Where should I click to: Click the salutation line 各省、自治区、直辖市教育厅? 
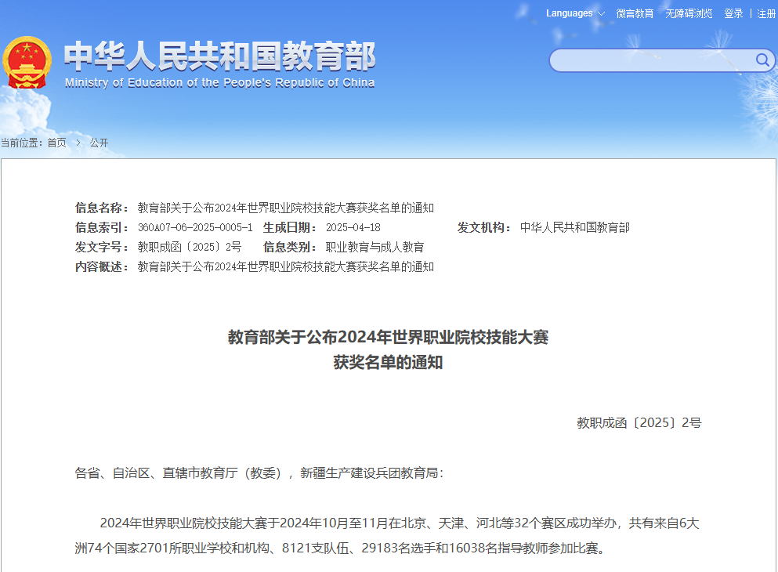259,472
